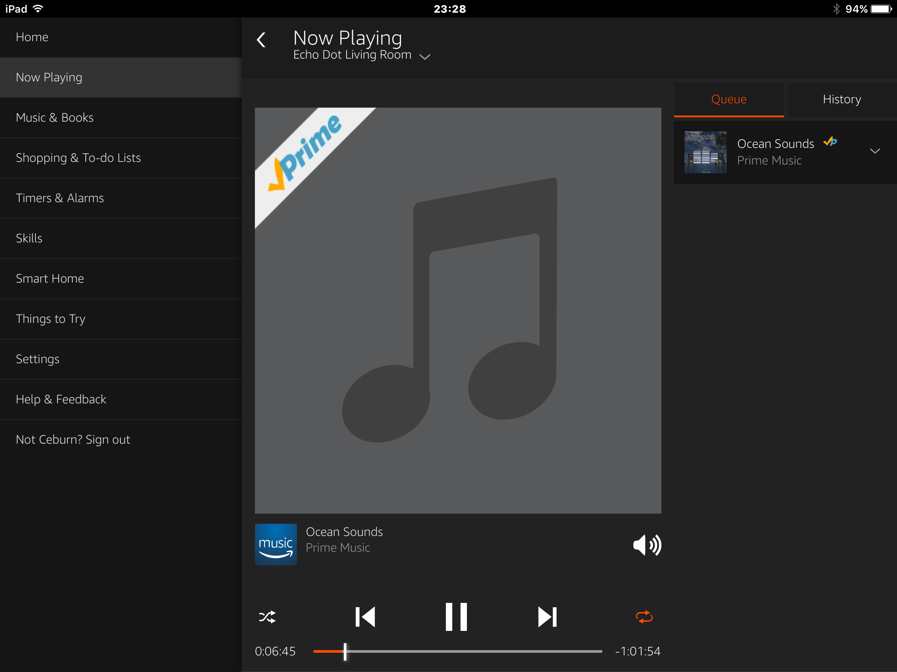The width and height of the screenshot is (897, 672).
Task: Tap the 23:28 status bar clock
Action: (x=450, y=9)
